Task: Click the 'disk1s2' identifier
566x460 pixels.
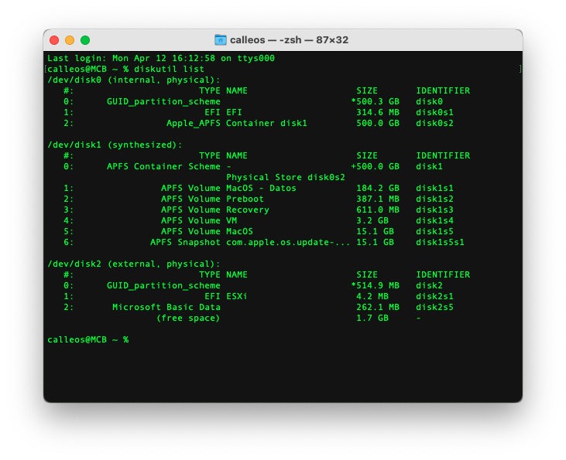Action: coord(434,199)
